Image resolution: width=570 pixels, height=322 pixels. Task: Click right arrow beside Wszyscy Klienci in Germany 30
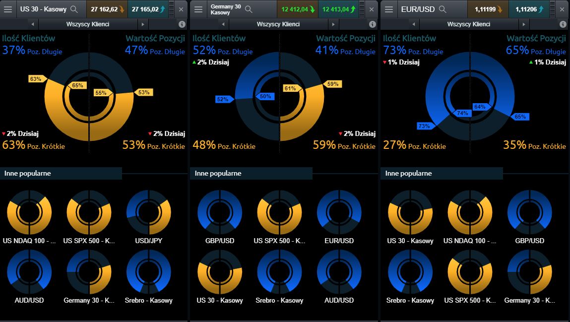pos(333,24)
